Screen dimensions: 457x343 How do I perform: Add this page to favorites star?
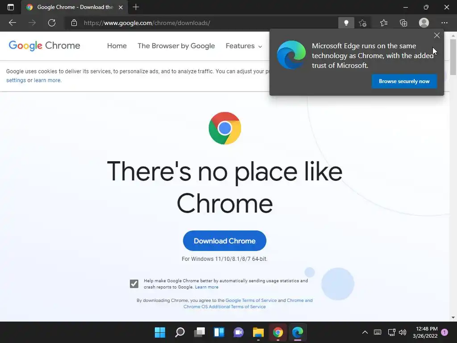[362, 23]
